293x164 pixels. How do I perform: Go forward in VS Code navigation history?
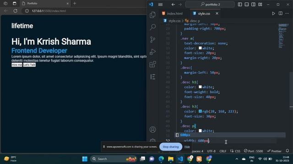click(x=180, y=5)
